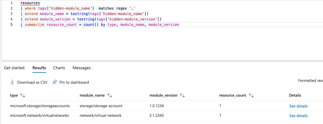Viewport: 323px width, 124px height.
Task: Sort by module_version using its arrows icon
Action: (x=182, y=95)
